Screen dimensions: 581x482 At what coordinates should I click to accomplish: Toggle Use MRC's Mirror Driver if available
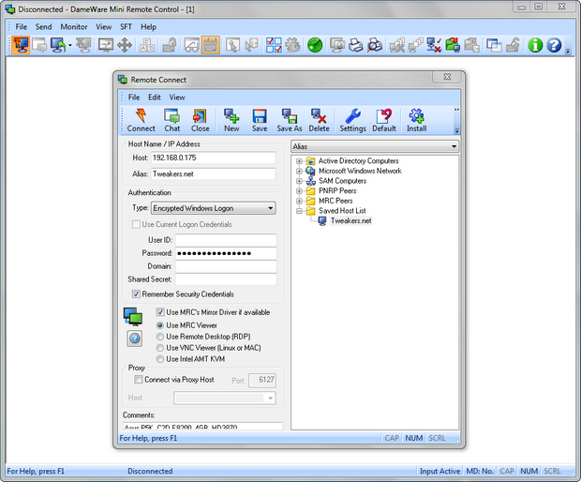coord(160,312)
